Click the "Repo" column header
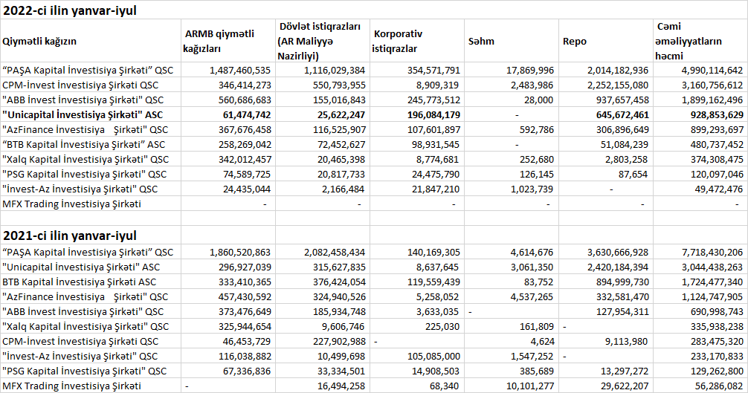The height and width of the screenshot is (393, 748). coord(606,41)
